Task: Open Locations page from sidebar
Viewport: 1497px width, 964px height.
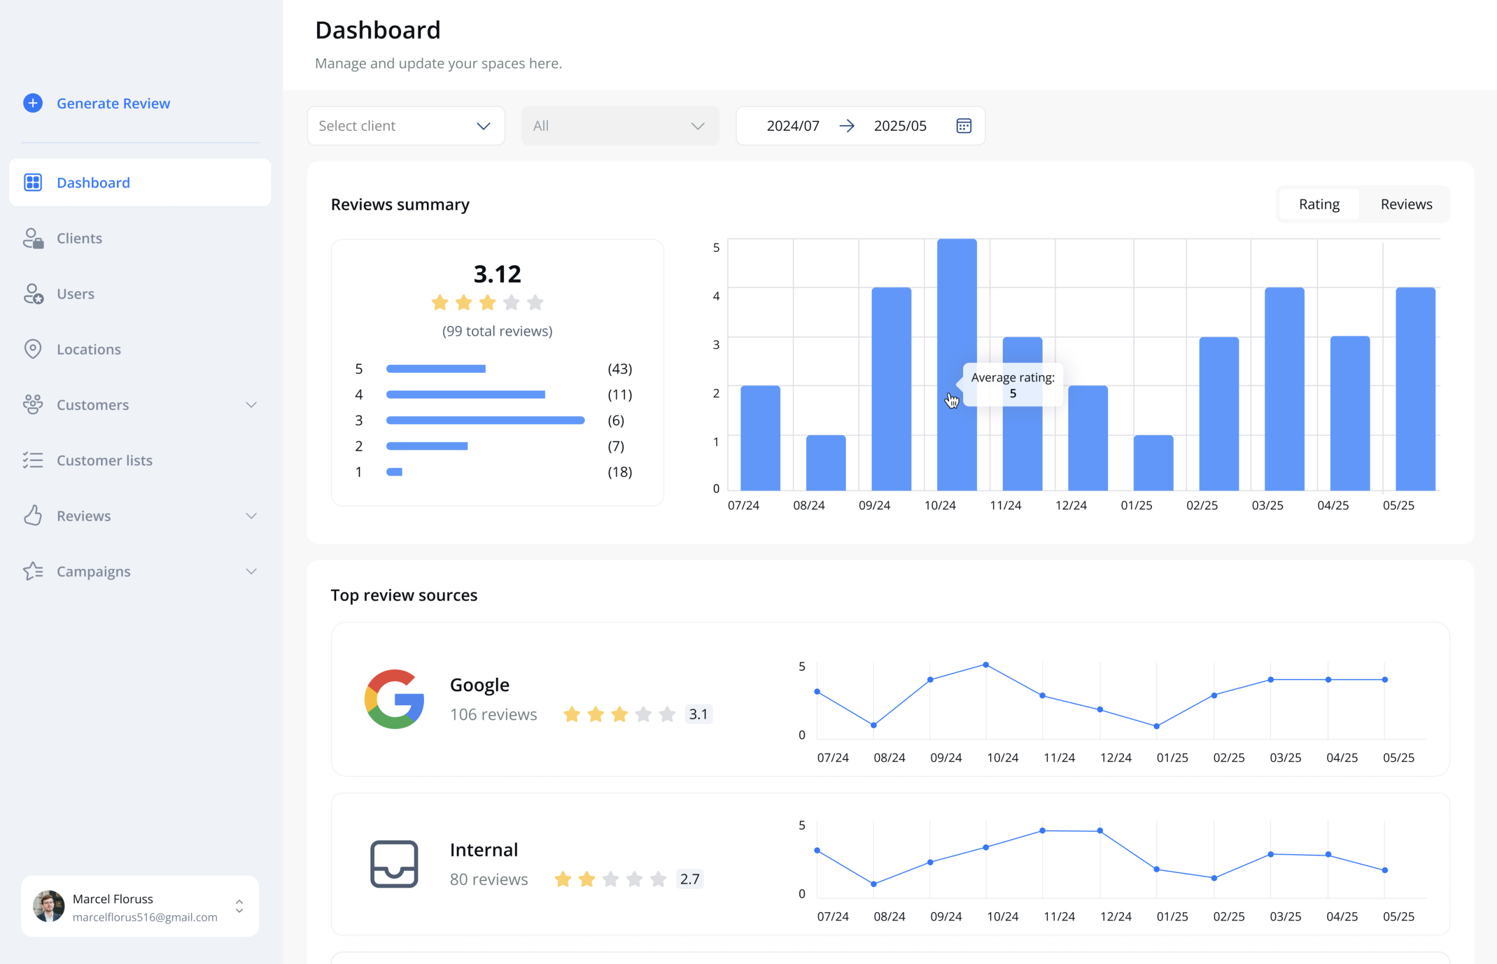Action: tap(140, 349)
